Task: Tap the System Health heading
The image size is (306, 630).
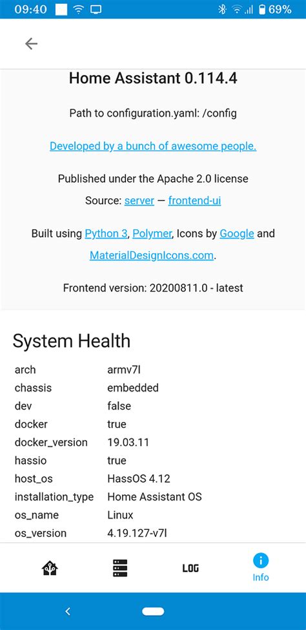Action: pos(72,341)
